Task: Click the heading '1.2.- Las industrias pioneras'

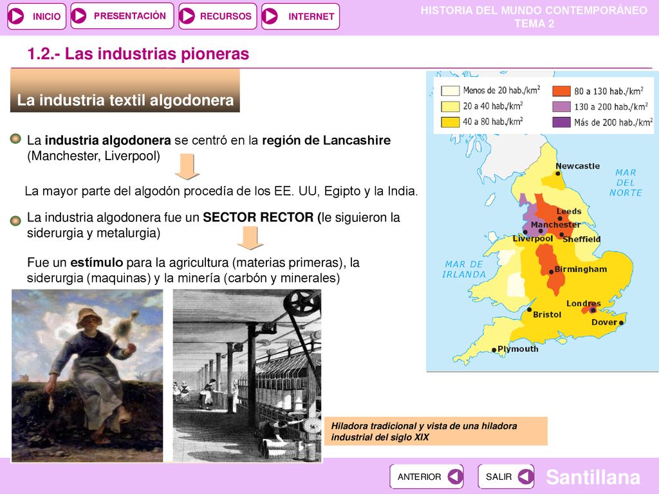Action: coord(138,54)
